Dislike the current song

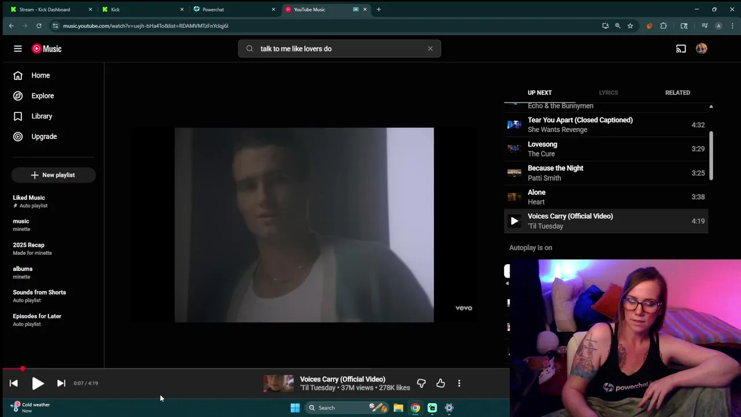point(421,383)
